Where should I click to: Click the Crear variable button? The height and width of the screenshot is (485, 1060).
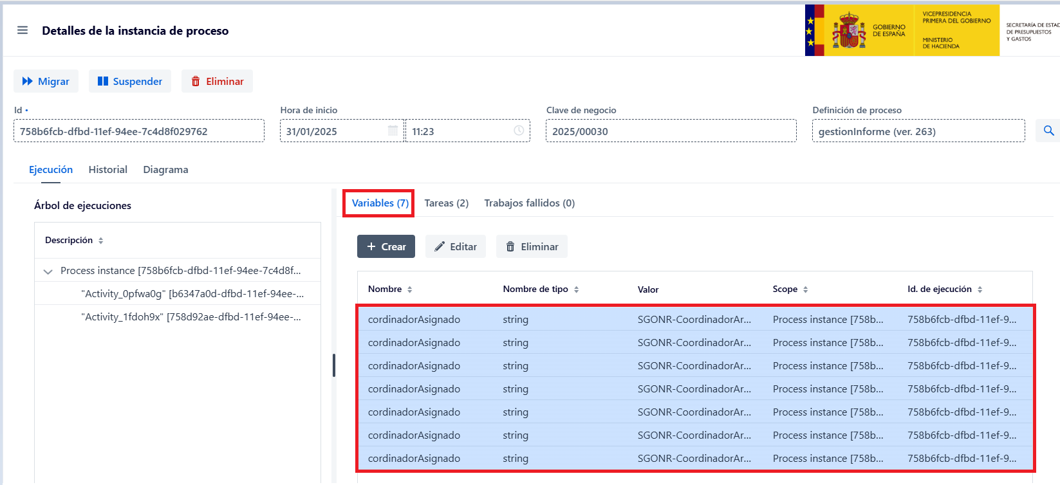tap(386, 246)
